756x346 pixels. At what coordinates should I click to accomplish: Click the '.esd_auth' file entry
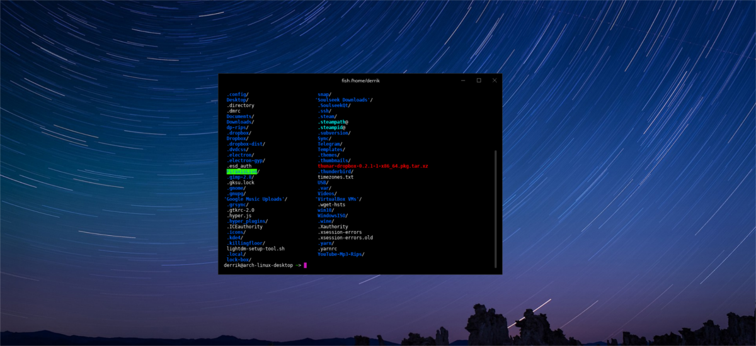239,166
